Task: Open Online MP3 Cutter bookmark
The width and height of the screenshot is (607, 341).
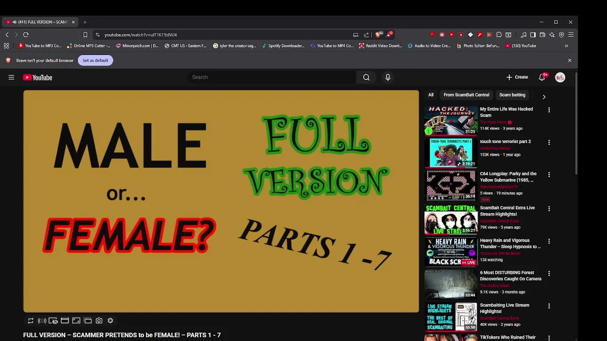Action: coord(89,46)
